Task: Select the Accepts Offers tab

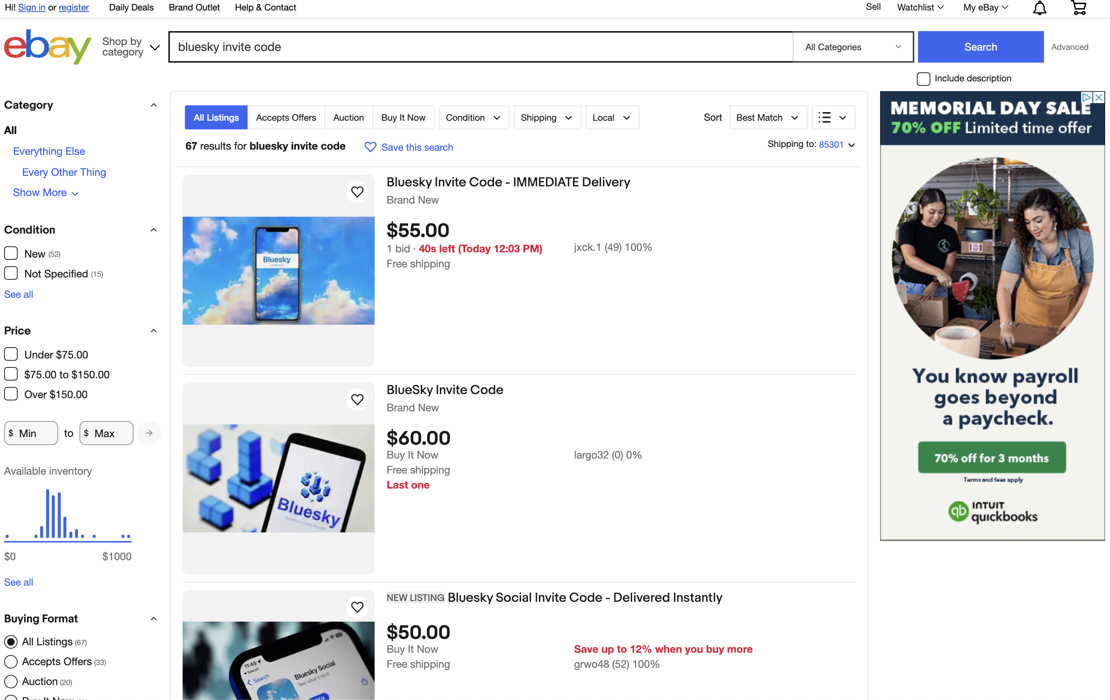Action: click(x=286, y=117)
